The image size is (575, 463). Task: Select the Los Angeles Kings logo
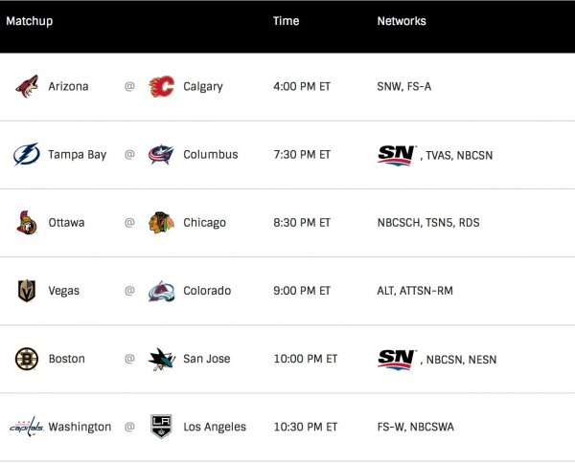tap(162, 427)
